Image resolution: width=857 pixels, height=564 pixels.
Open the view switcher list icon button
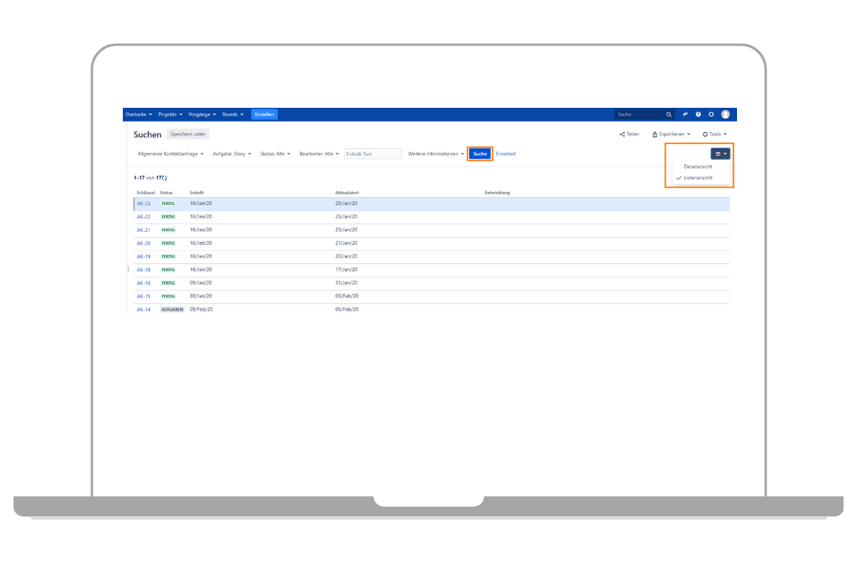(720, 153)
